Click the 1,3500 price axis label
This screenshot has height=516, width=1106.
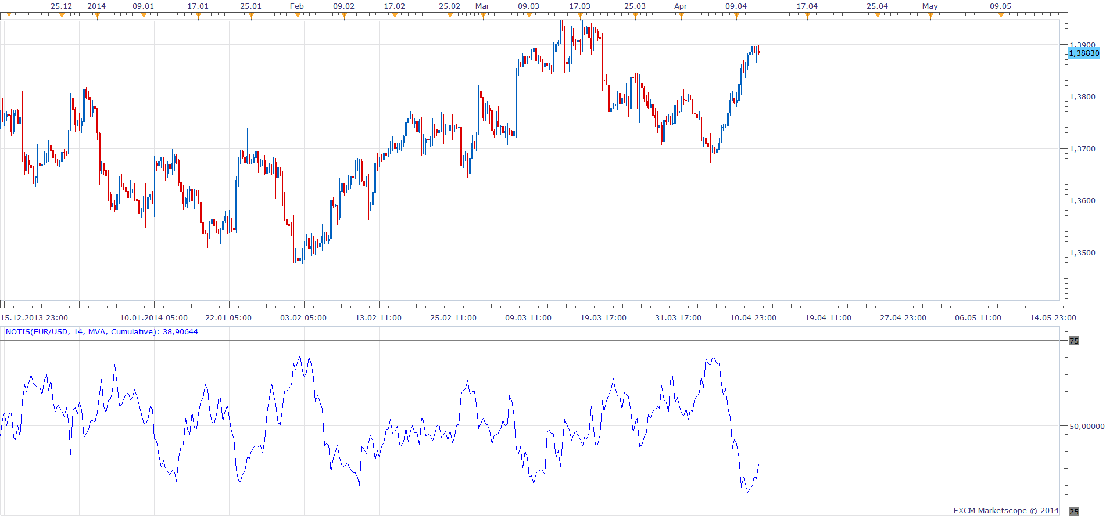coord(1082,253)
